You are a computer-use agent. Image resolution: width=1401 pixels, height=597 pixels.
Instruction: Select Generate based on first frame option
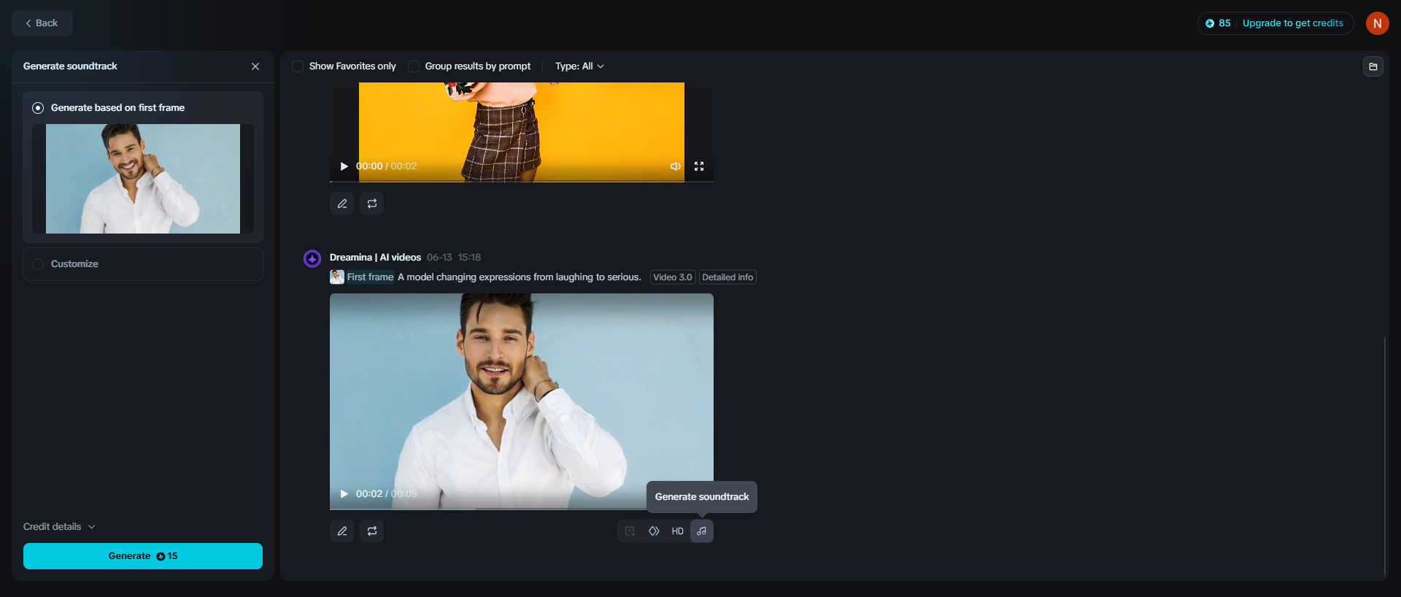click(38, 108)
